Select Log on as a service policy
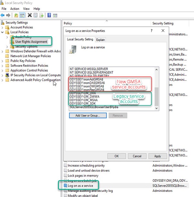The height and width of the screenshot is (197, 194). tap(80, 186)
